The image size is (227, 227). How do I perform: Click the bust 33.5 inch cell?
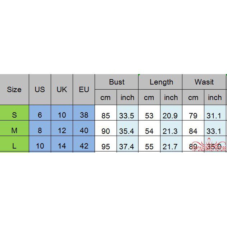pos(127,115)
